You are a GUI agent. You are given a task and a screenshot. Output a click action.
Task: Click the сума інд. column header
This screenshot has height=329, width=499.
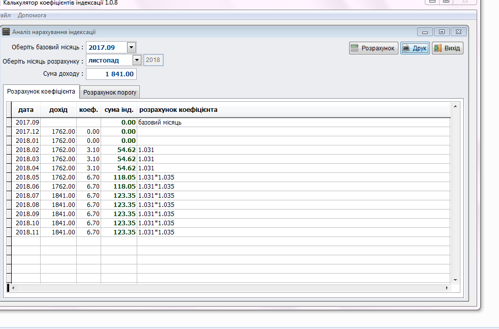click(119, 110)
